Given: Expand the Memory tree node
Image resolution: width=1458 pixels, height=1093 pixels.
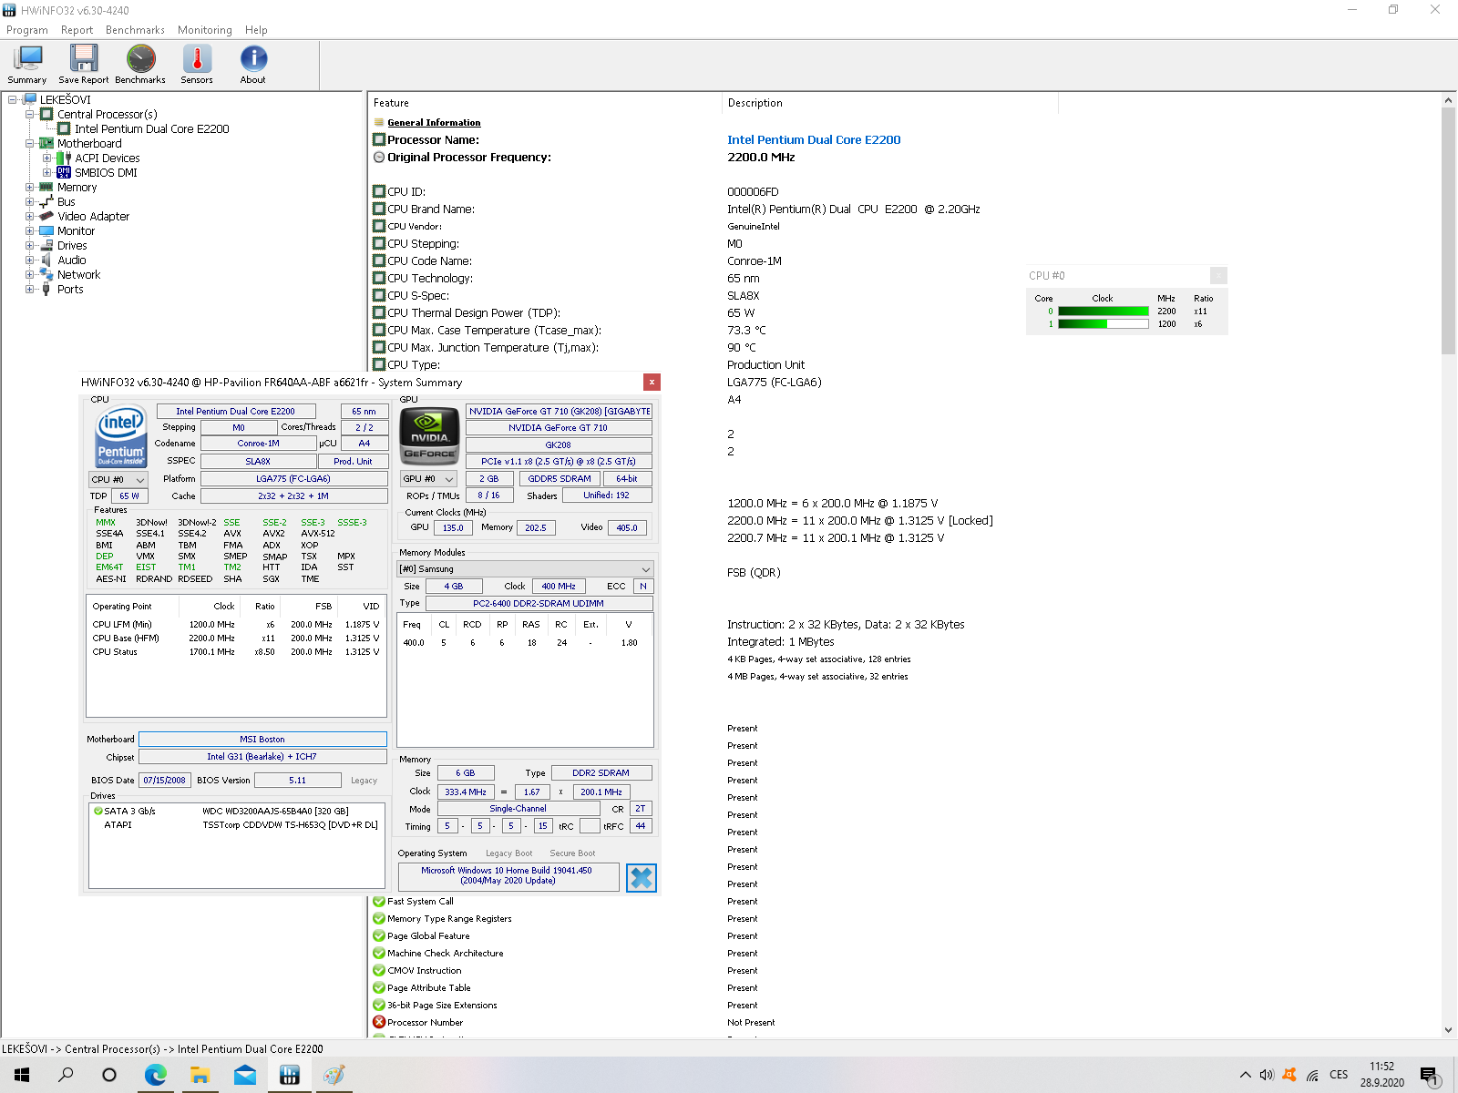Looking at the screenshot, I should click(30, 188).
